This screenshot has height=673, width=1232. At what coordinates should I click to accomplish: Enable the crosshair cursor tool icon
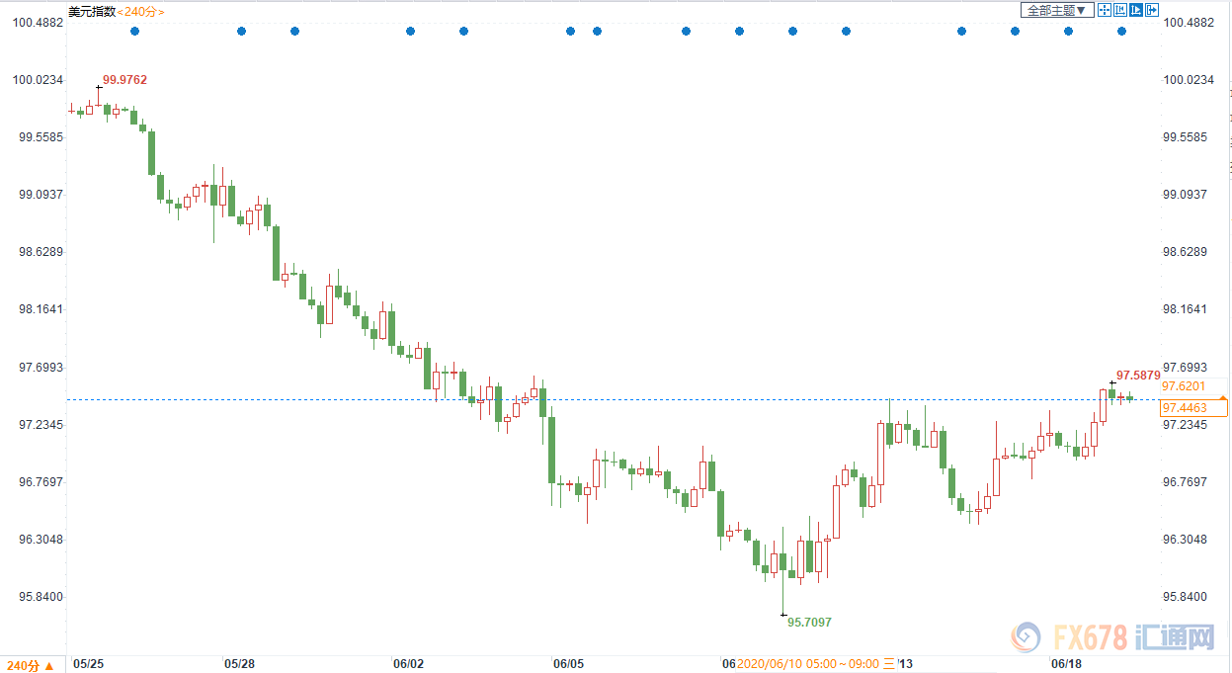(x=1105, y=10)
